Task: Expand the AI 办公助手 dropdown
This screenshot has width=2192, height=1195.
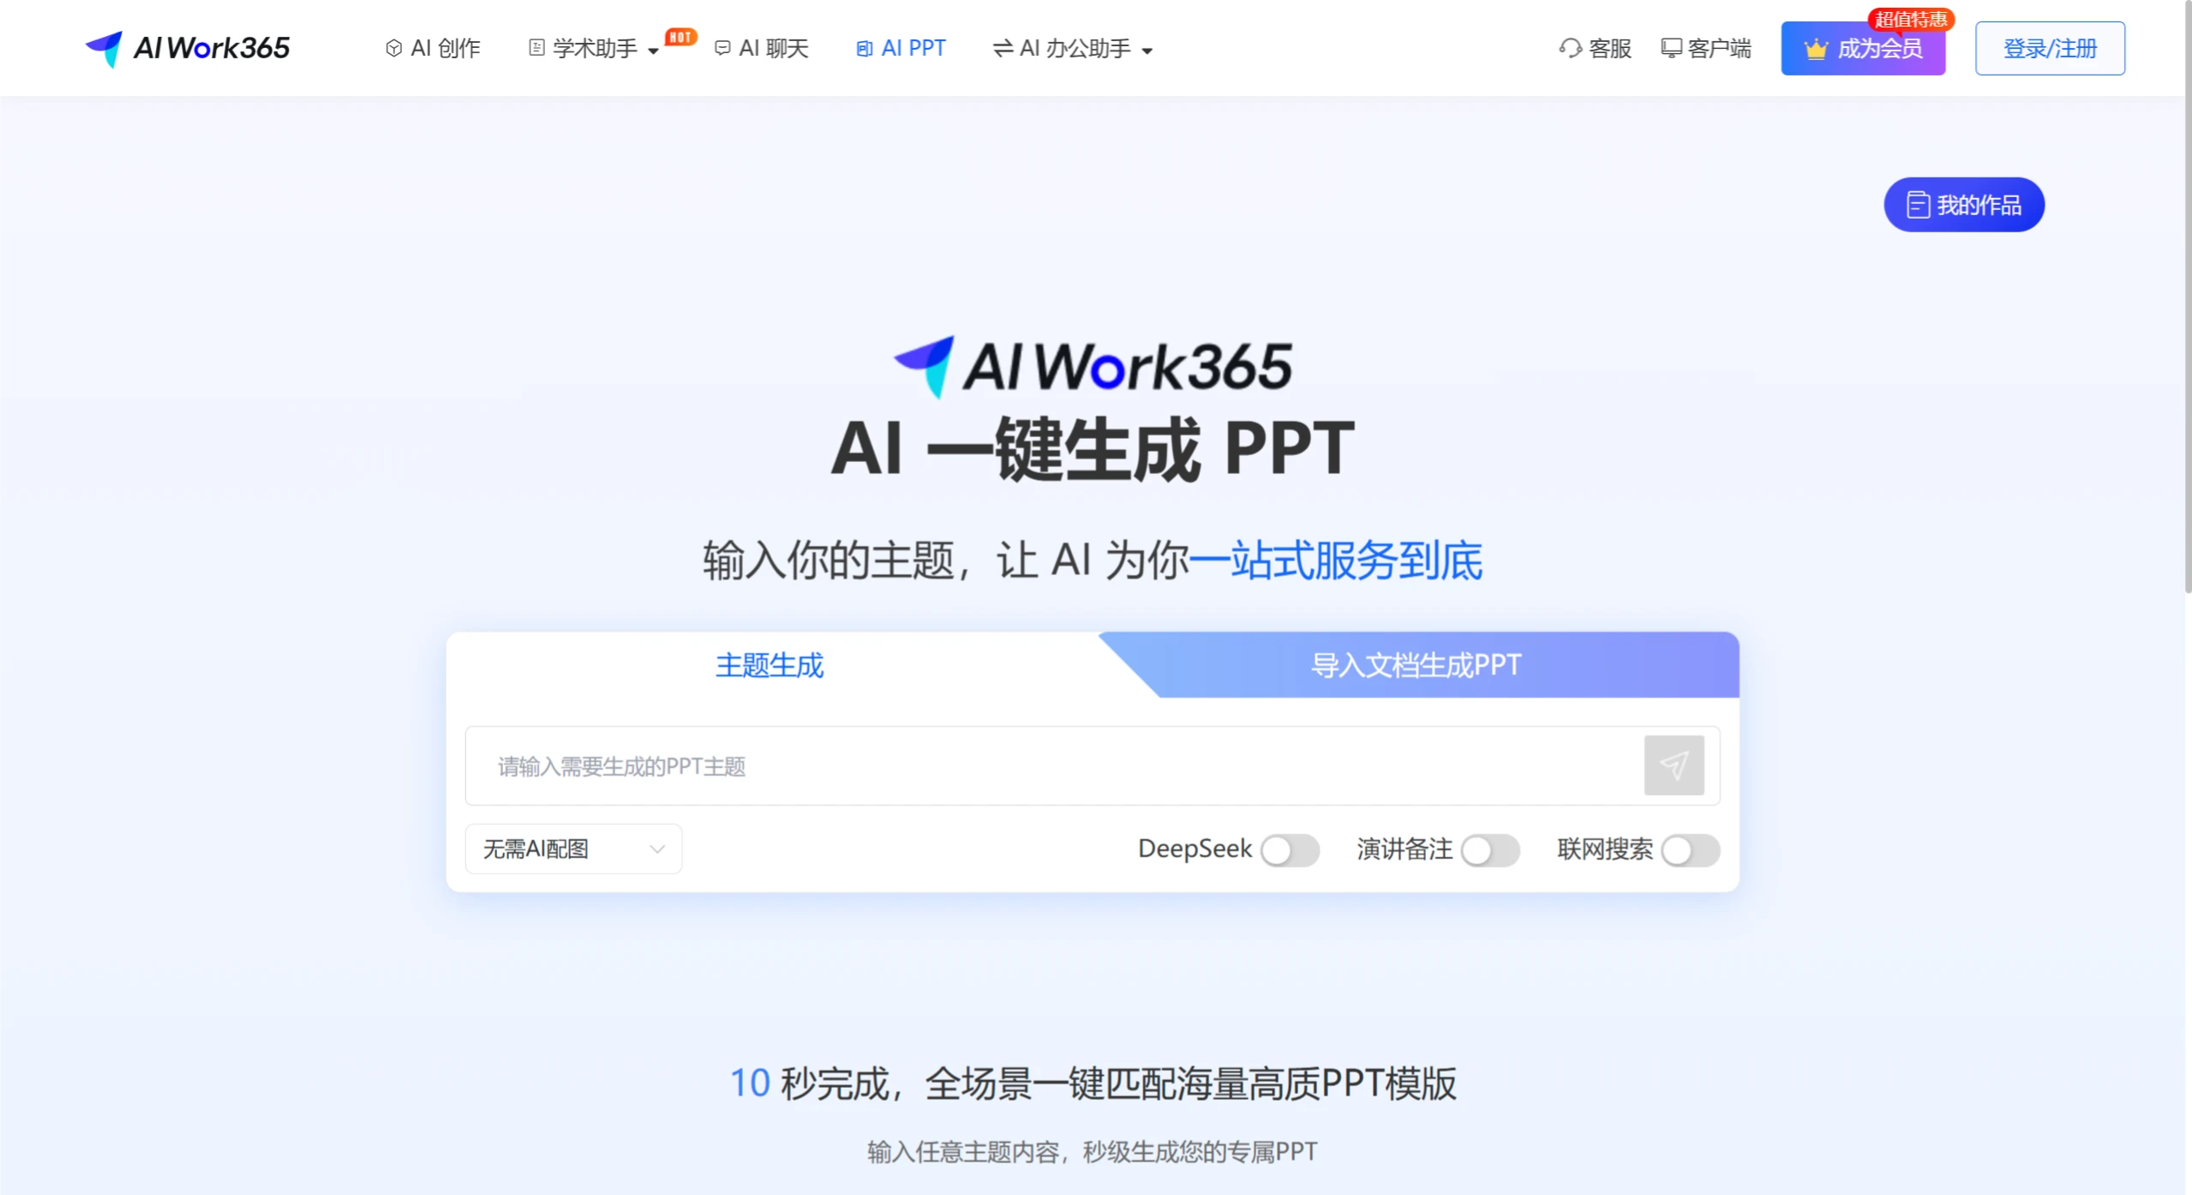Action: (1148, 51)
